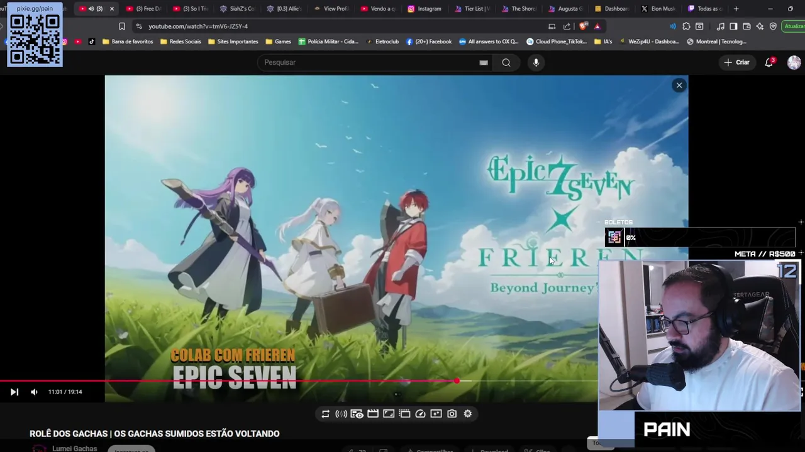Viewport: 805px width, 452px height.
Task: Open the Polícia Militar bookmark
Action: click(328, 41)
